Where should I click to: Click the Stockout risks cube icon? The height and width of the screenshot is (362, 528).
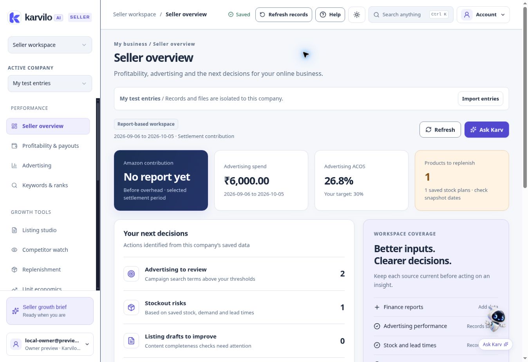(x=131, y=308)
